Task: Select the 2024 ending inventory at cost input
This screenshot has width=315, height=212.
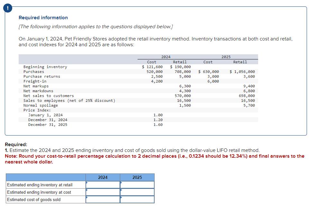Action: pyautogui.click(x=103, y=191)
